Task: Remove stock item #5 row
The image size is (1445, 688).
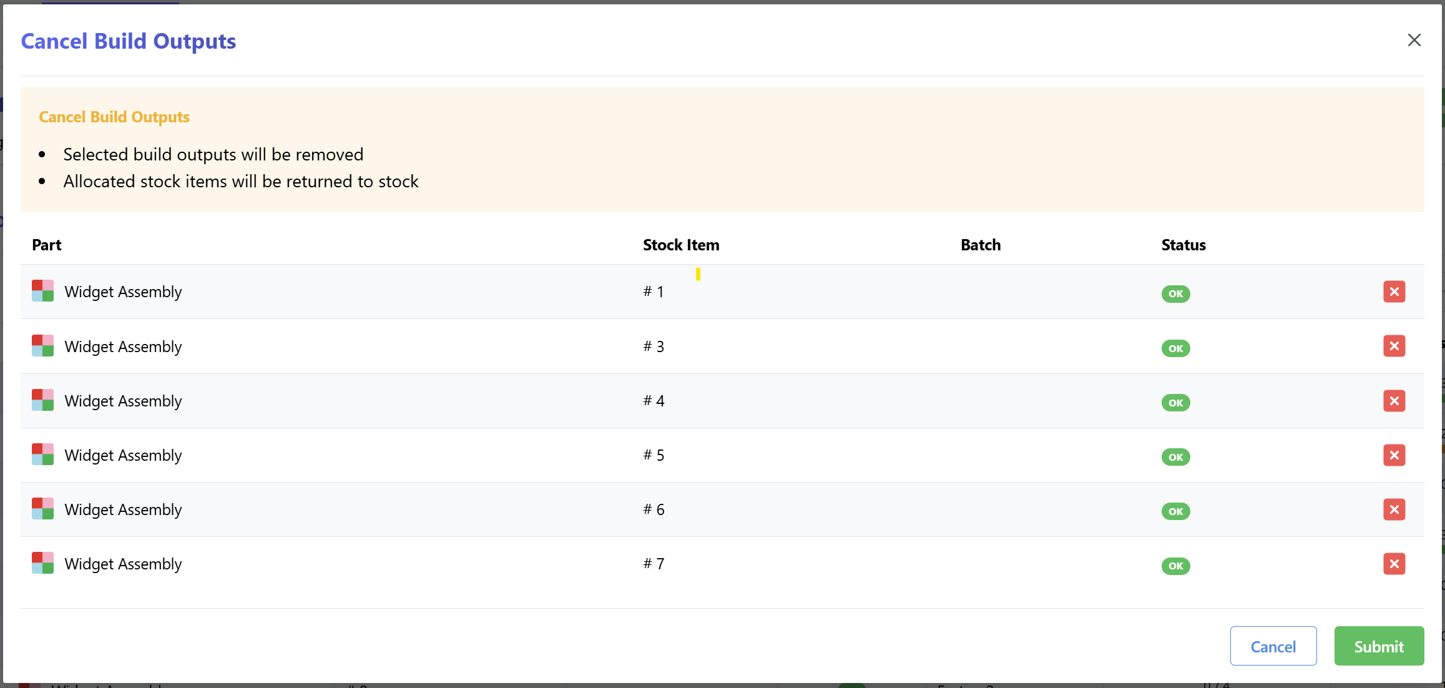Action: click(1394, 455)
